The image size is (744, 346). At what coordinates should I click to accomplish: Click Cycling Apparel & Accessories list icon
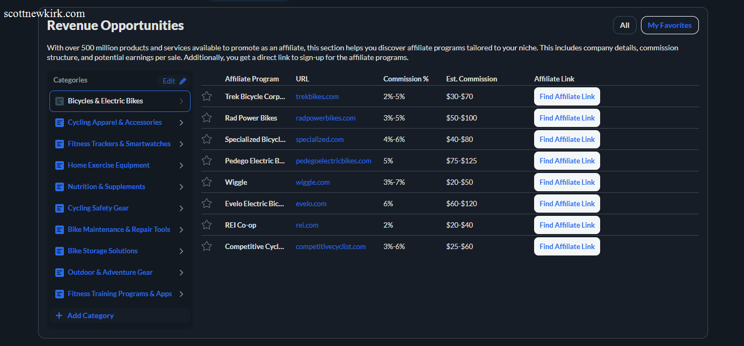point(60,123)
